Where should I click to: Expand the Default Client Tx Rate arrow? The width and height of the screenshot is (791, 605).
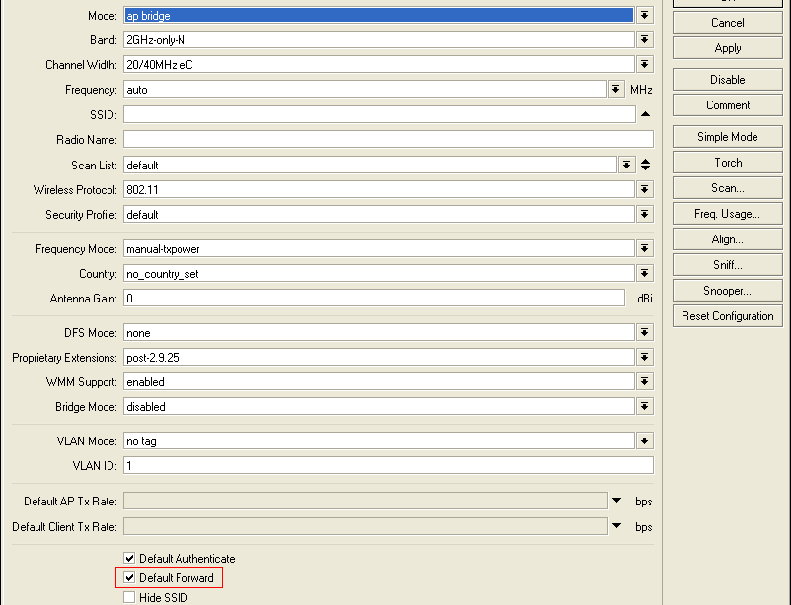(616, 526)
